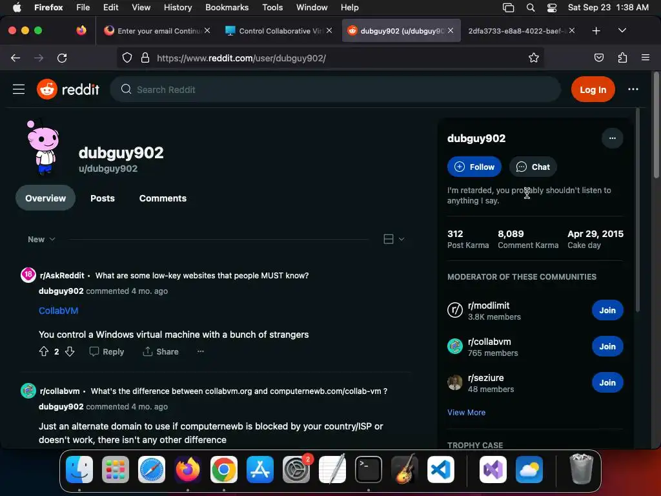This screenshot has width=661, height=496.
Task: Click the Log In button
Action: [x=593, y=89]
